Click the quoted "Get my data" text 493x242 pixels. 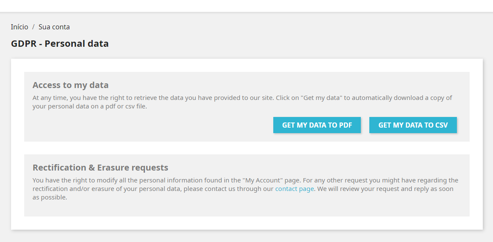click(x=321, y=98)
